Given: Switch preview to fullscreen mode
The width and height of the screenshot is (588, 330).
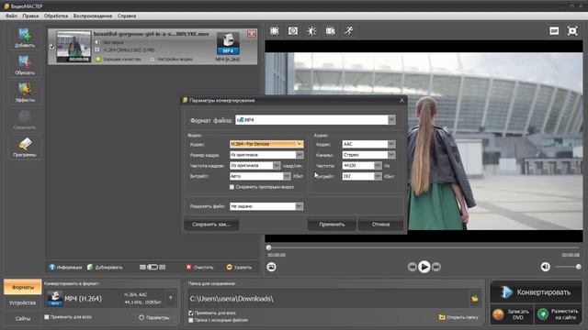Looking at the screenshot, I should click(x=572, y=31).
